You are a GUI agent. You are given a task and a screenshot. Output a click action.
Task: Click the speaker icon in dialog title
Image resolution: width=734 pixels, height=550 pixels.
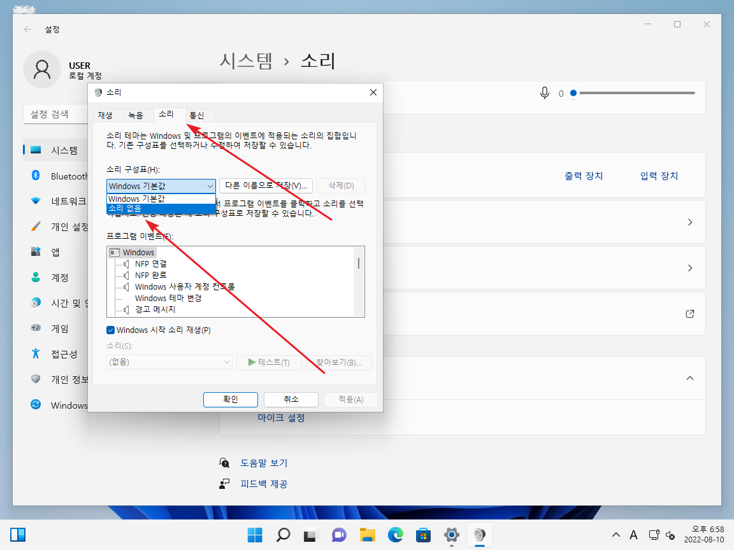coord(98,92)
